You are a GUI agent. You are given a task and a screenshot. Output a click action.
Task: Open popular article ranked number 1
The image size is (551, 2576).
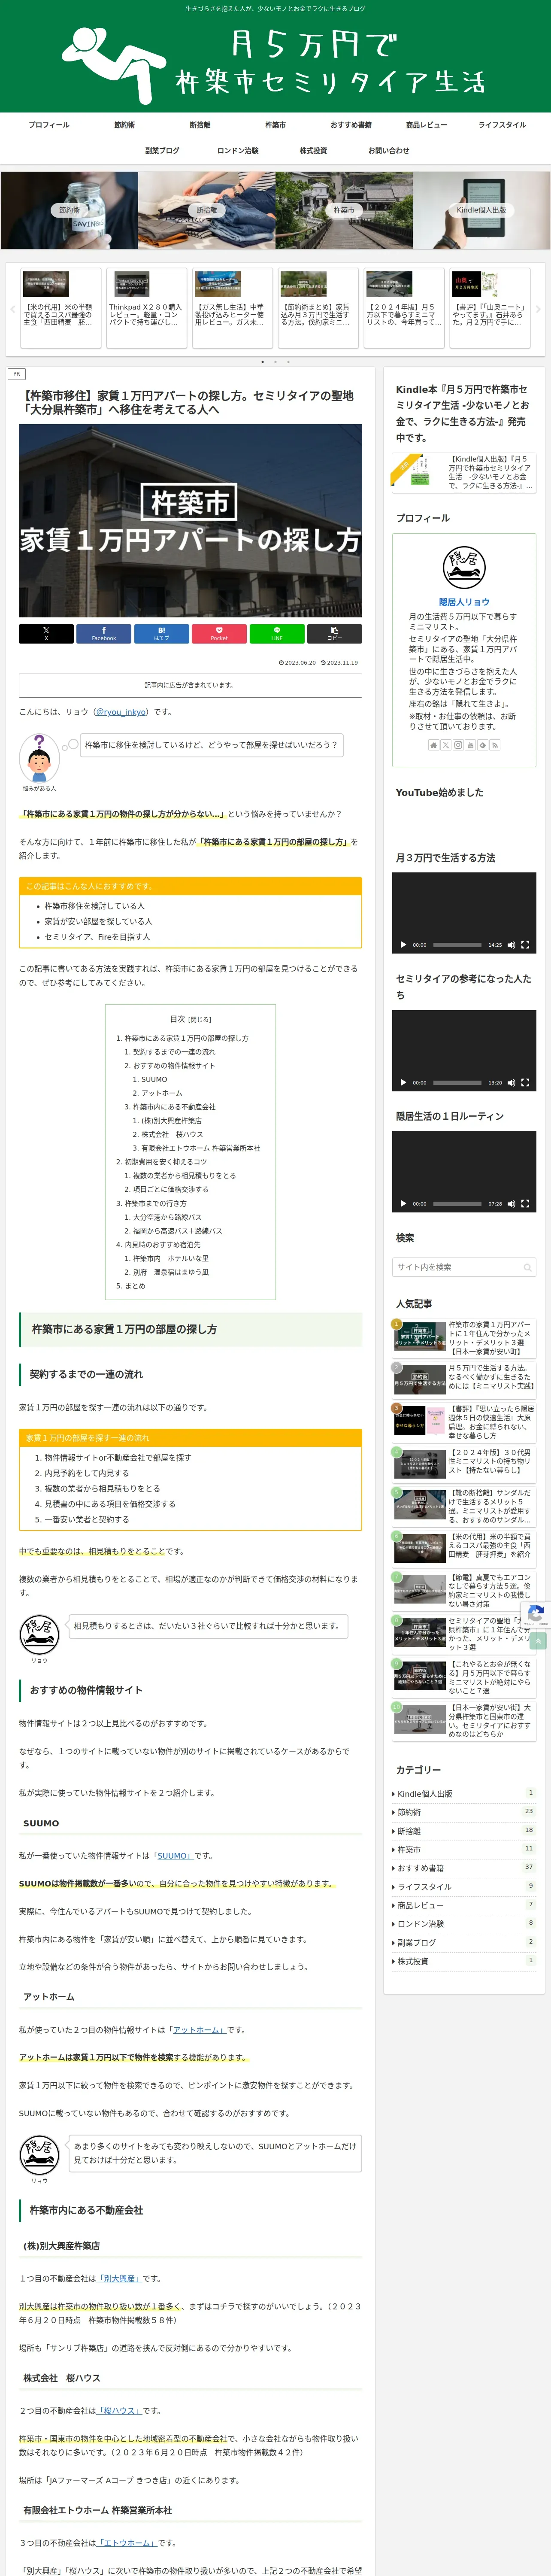coord(463,1337)
